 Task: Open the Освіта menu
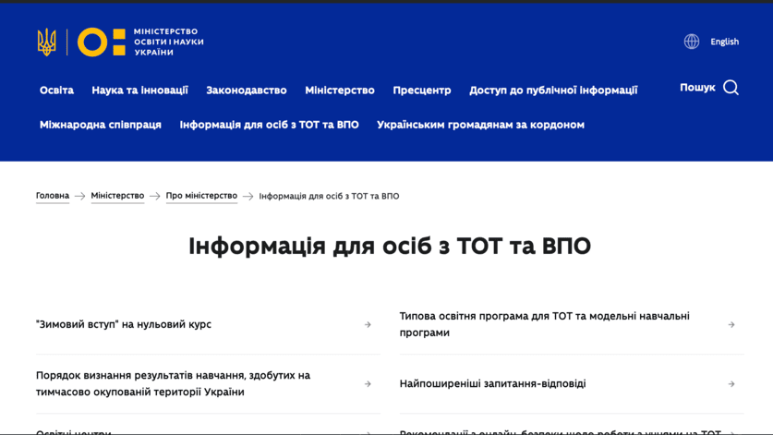(x=56, y=91)
